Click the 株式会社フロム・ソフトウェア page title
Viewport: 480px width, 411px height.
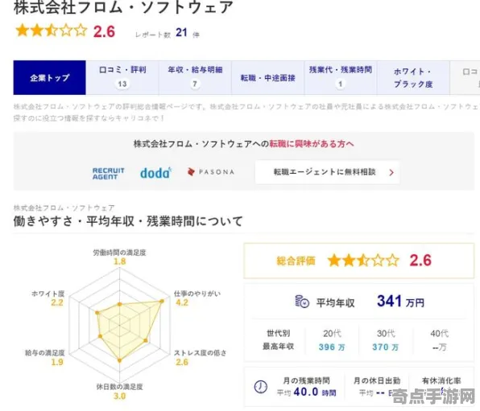(x=123, y=7)
